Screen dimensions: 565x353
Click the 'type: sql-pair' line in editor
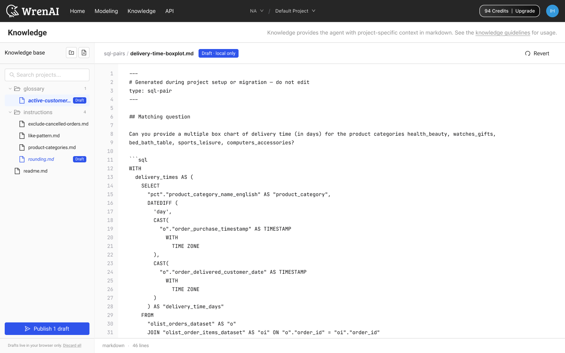click(150, 91)
